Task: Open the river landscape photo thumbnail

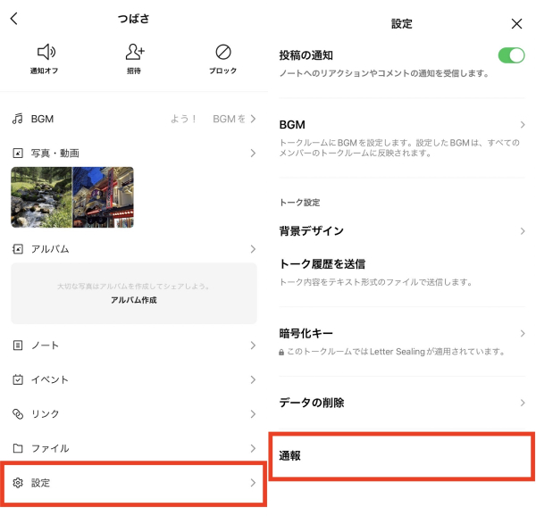Action: point(41,197)
